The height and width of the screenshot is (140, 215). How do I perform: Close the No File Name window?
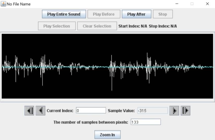(x=207, y=4)
